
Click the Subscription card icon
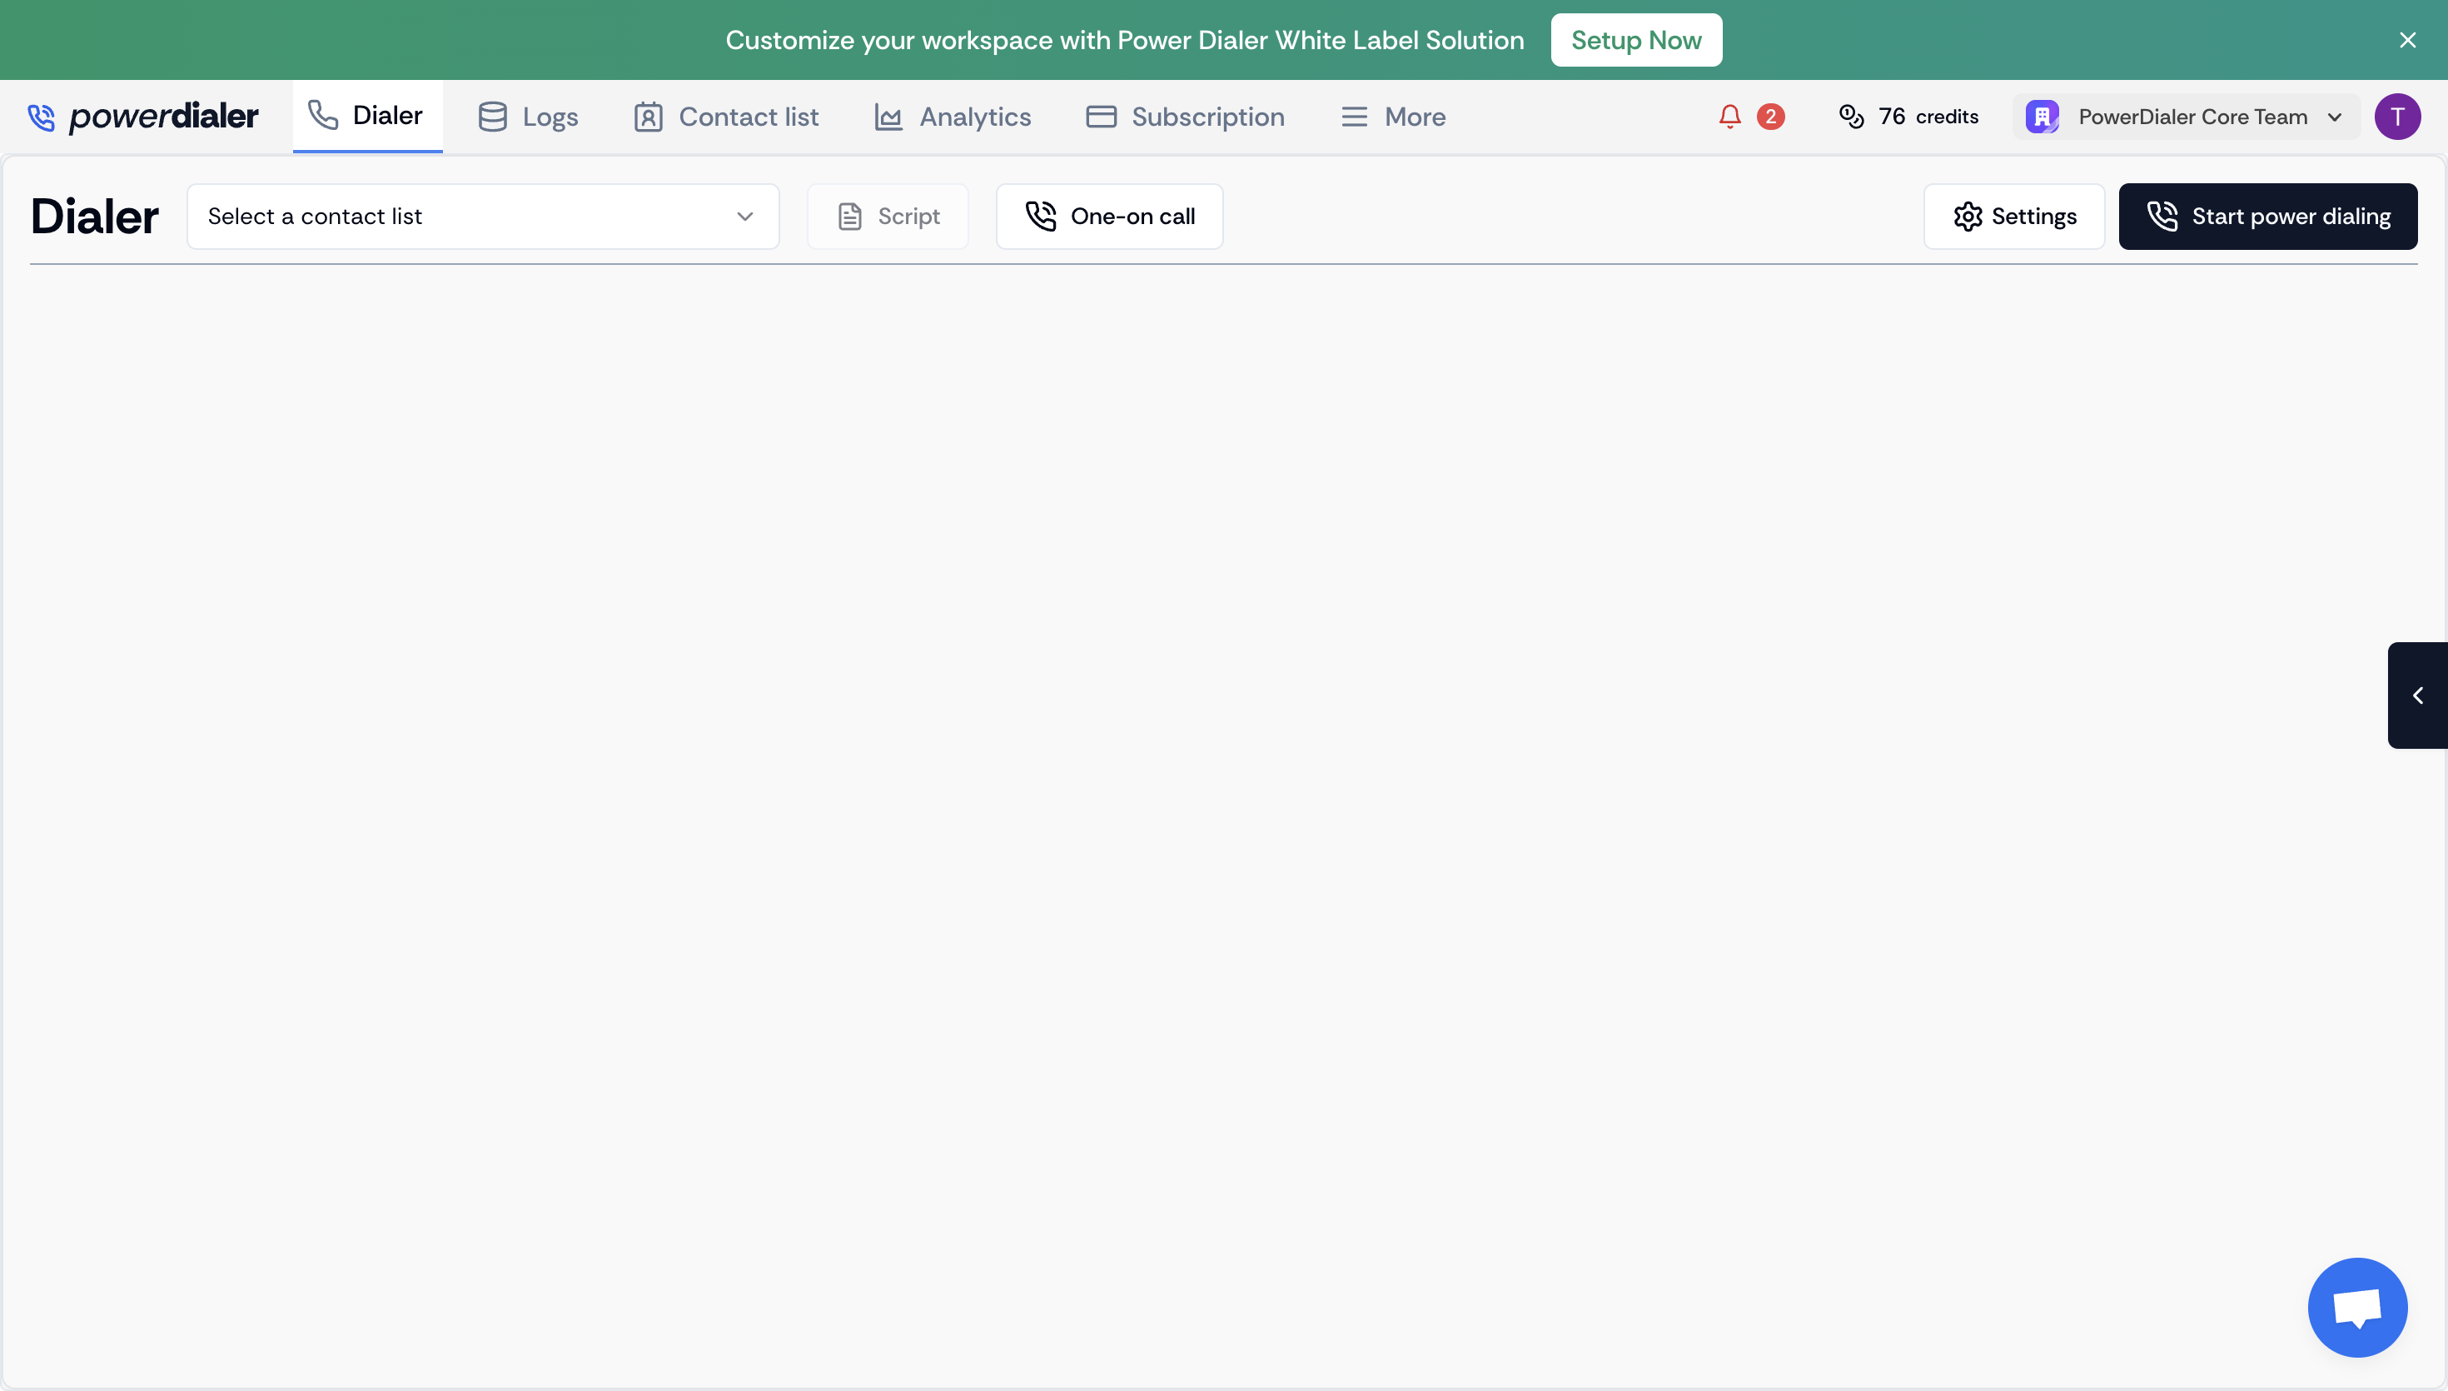click(x=1100, y=116)
